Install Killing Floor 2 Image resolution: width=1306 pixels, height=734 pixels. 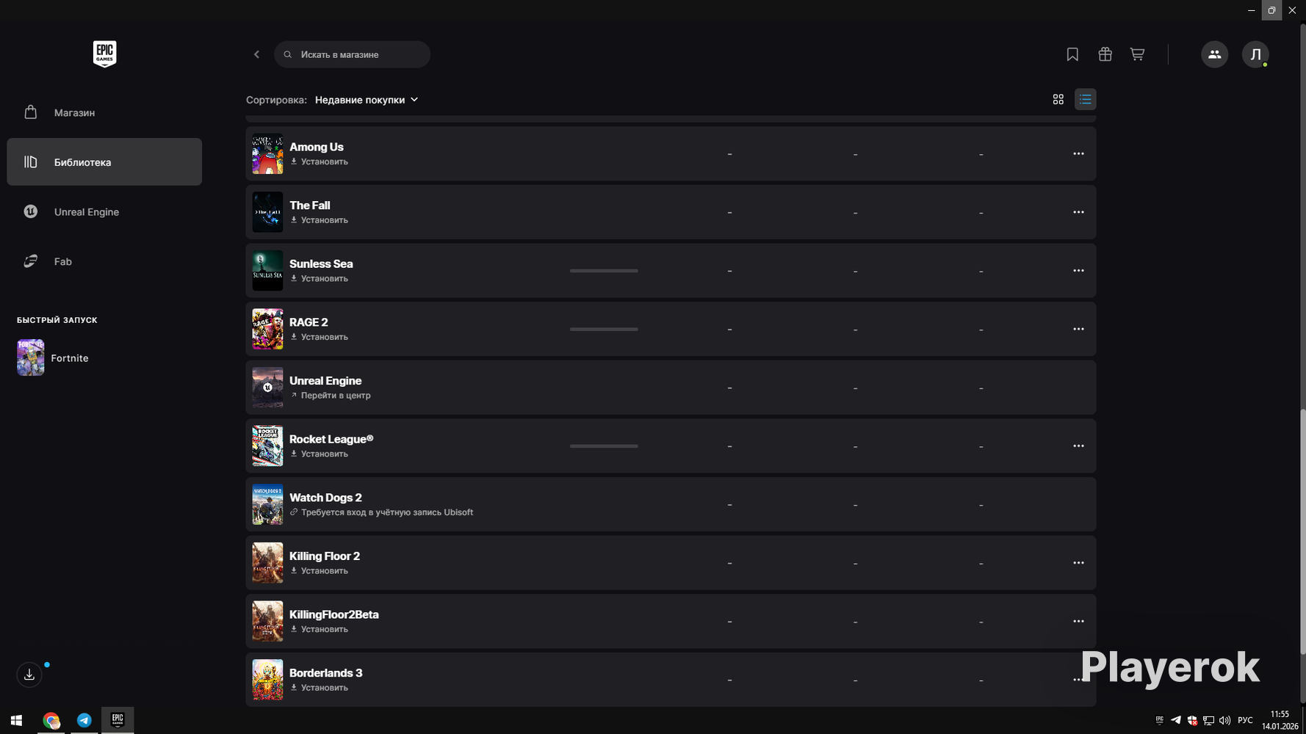(320, 571)
